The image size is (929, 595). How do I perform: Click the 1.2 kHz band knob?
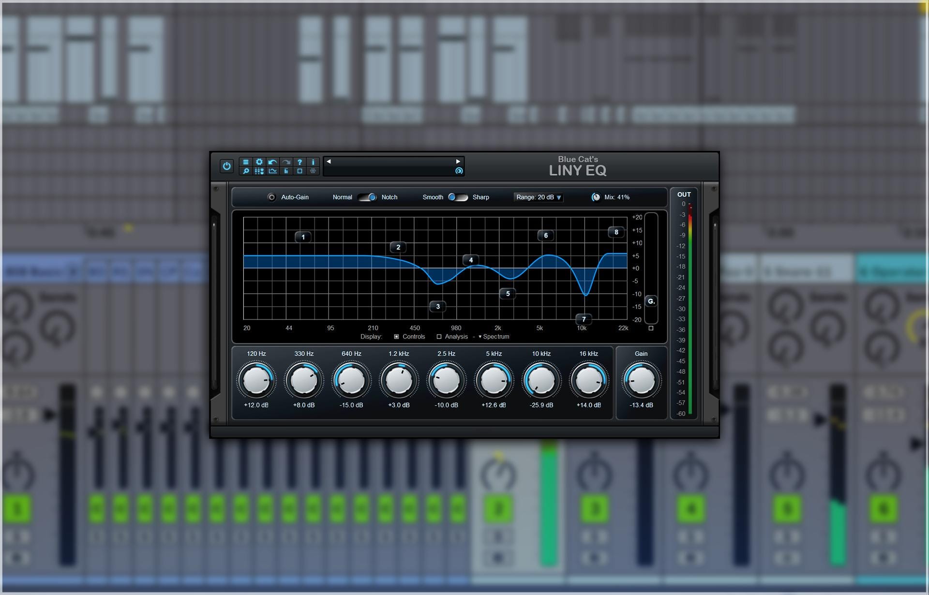(x=399, y=380)
